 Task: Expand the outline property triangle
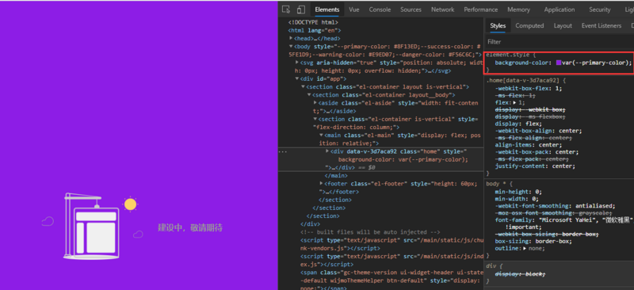[x=525, y=248]
